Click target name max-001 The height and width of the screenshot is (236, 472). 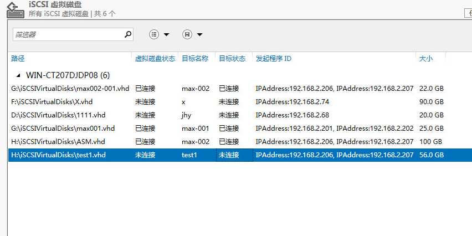coord(196,129)
